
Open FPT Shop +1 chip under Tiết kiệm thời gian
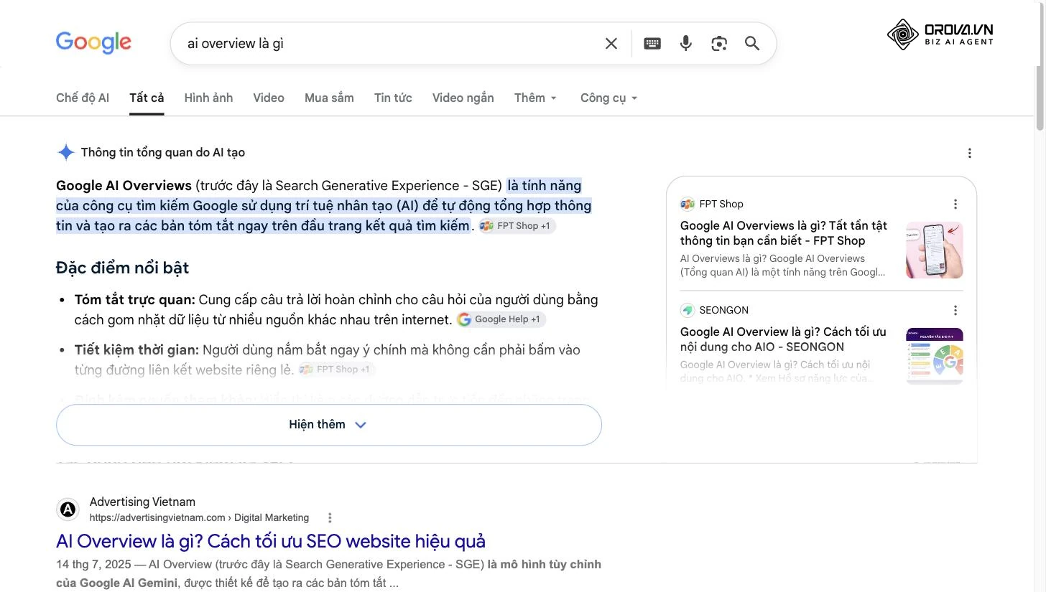[336, 370]
